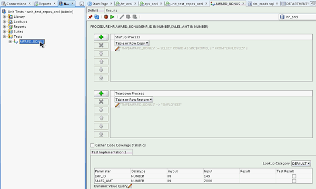This screenshot has width=316, height=189.
Task: Delete the Startup Process with the X button
Action: 101,45
